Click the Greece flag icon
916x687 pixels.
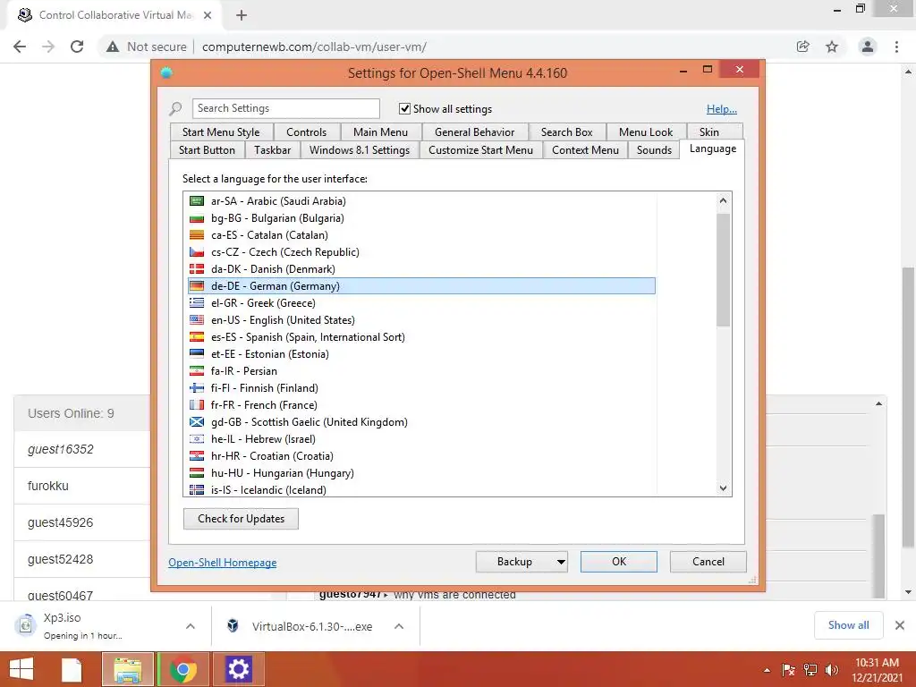coord(197,302)
